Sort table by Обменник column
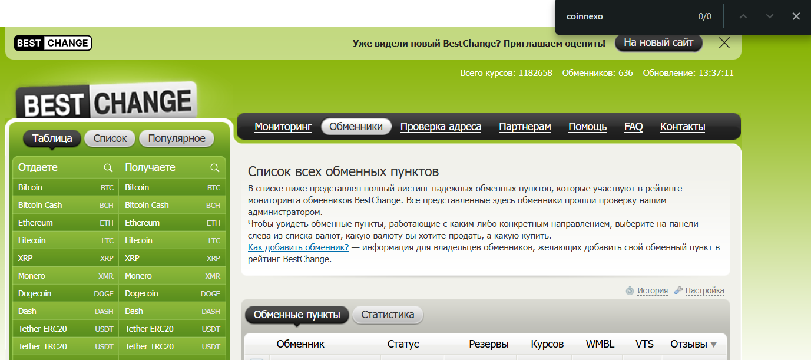The image size is (811, 360). (x=300, y=344)
